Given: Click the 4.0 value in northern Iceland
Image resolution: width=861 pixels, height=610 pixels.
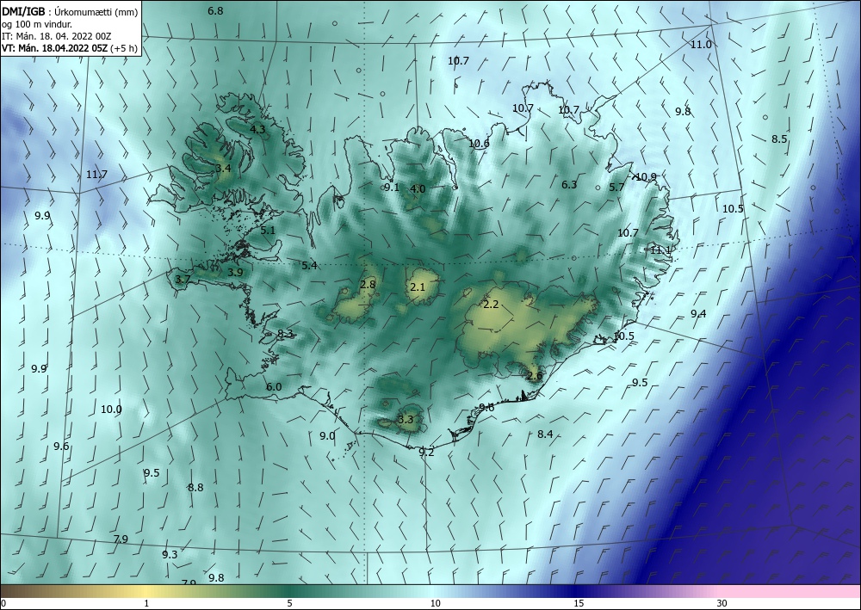Looking at the screenshot, I should pos(418,189).
